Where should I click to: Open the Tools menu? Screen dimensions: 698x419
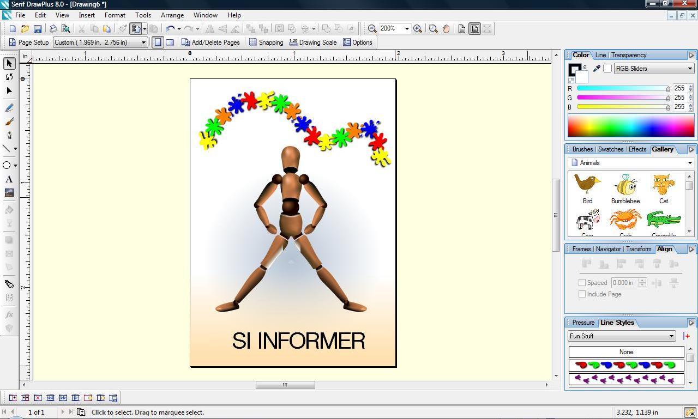click(x=143, y=15)
